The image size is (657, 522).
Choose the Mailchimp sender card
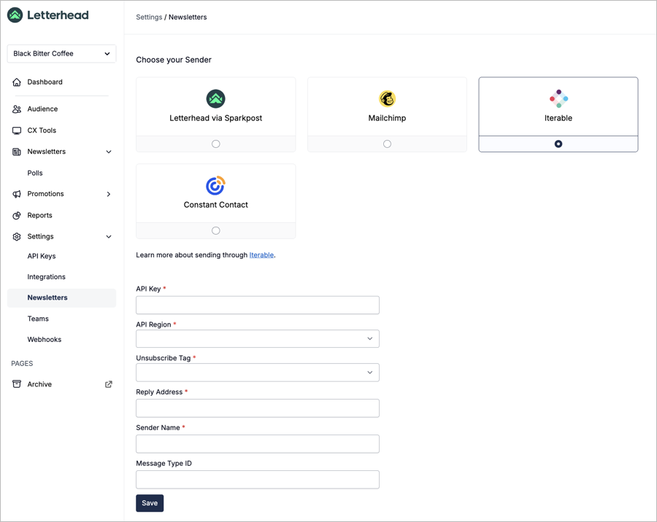click(387, 114)
